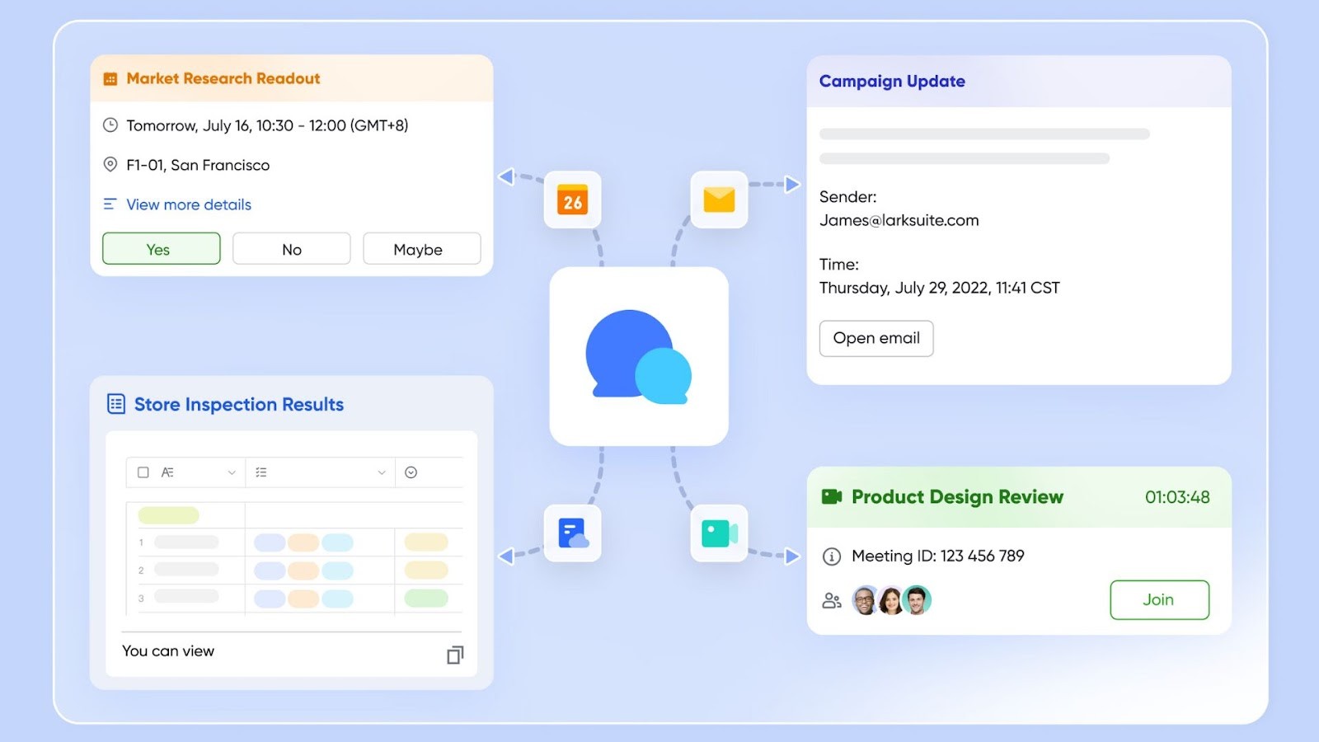
Task: Click the info icon next to Meeting ID
Action: coord(830,556)
